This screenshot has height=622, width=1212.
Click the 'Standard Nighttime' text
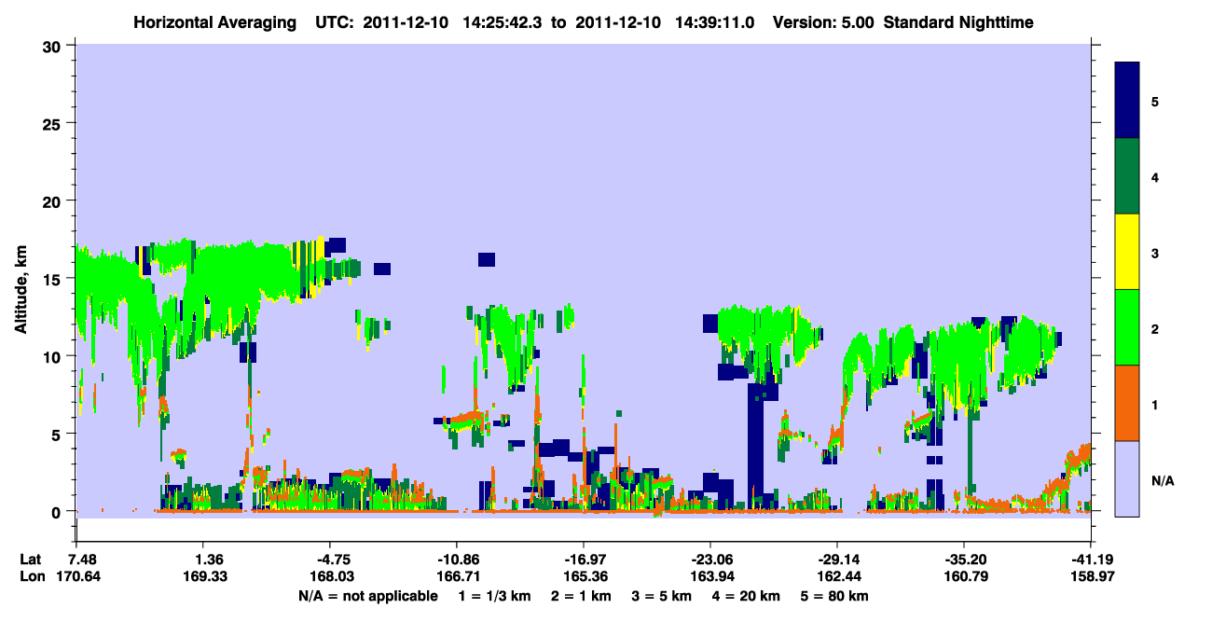pos(958,21)
